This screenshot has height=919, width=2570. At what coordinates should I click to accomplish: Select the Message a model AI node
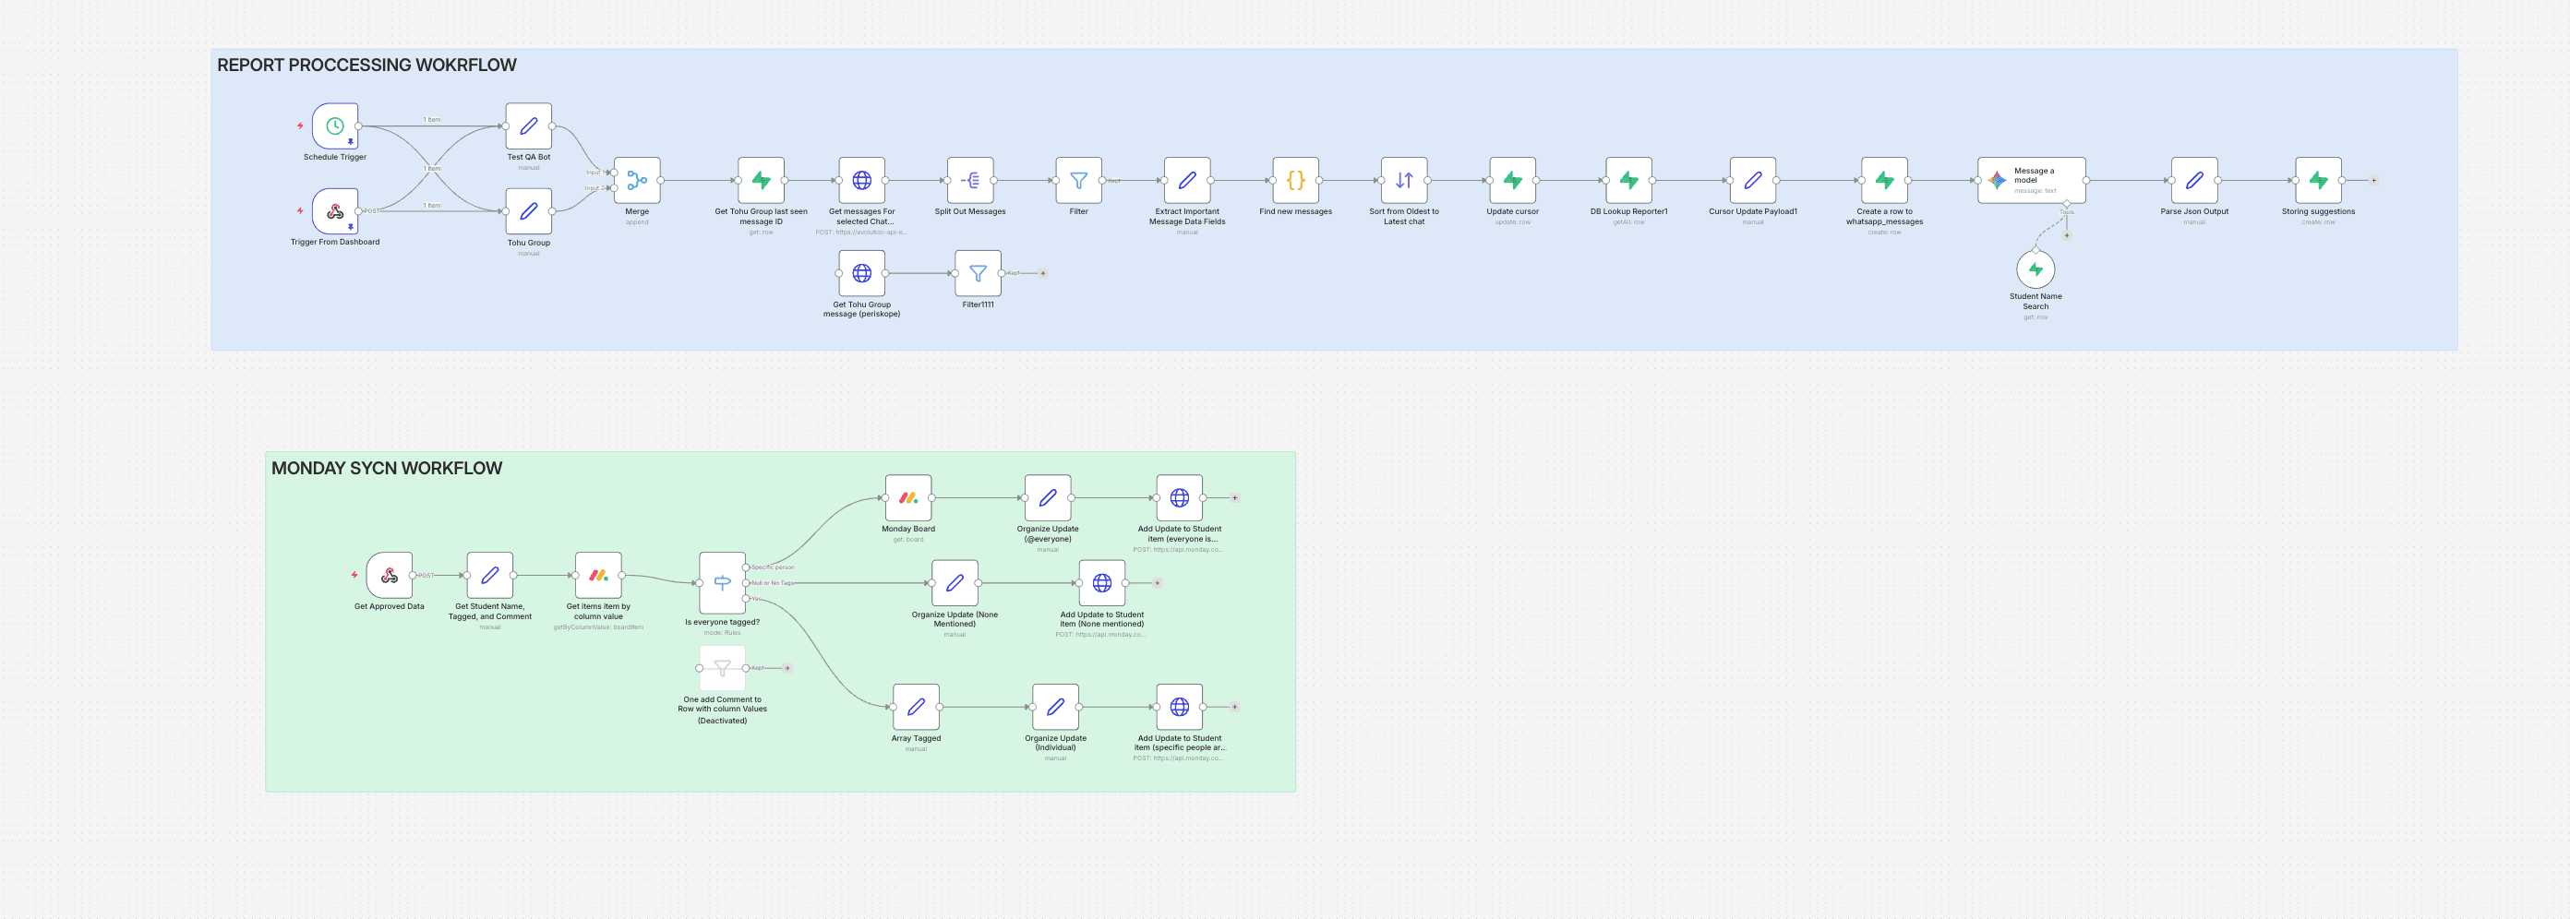point(2030,181)
